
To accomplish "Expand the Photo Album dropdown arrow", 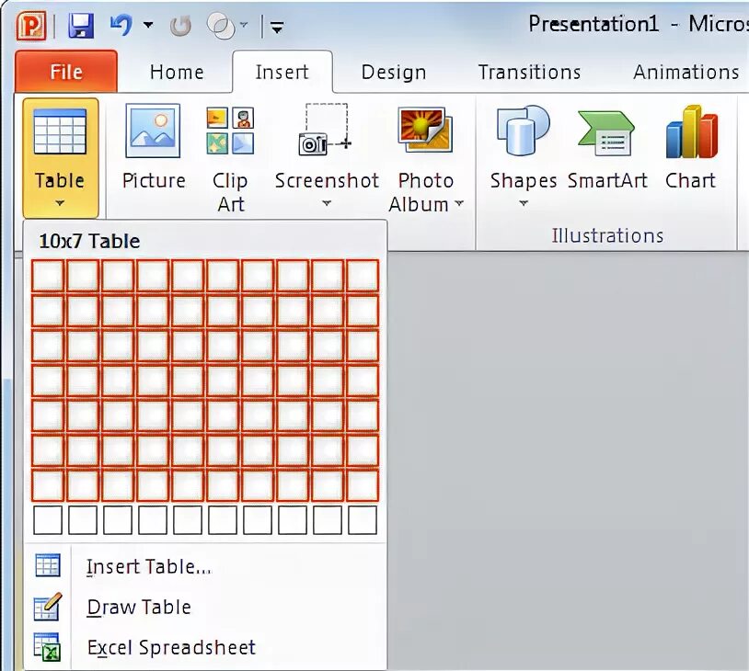I will [459, 204].
